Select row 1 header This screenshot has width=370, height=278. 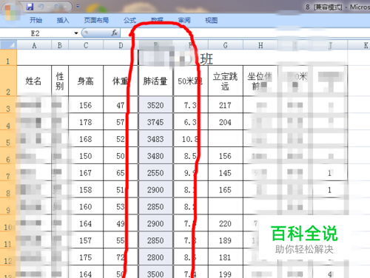[8, 58]
